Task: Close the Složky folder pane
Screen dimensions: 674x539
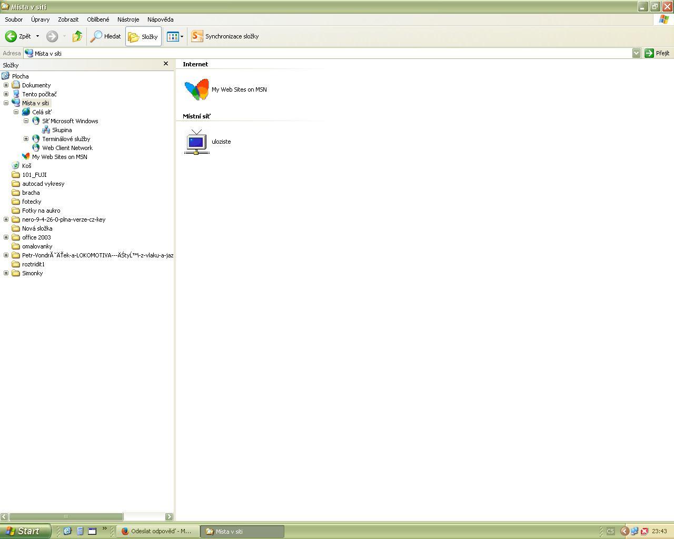Action: pyautogui.click(x=166, y=64)
